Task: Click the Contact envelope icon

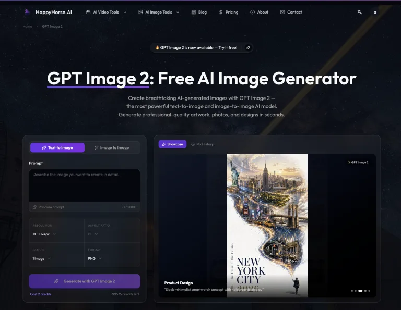Action: pyautogui.click(x=282, y=12)
